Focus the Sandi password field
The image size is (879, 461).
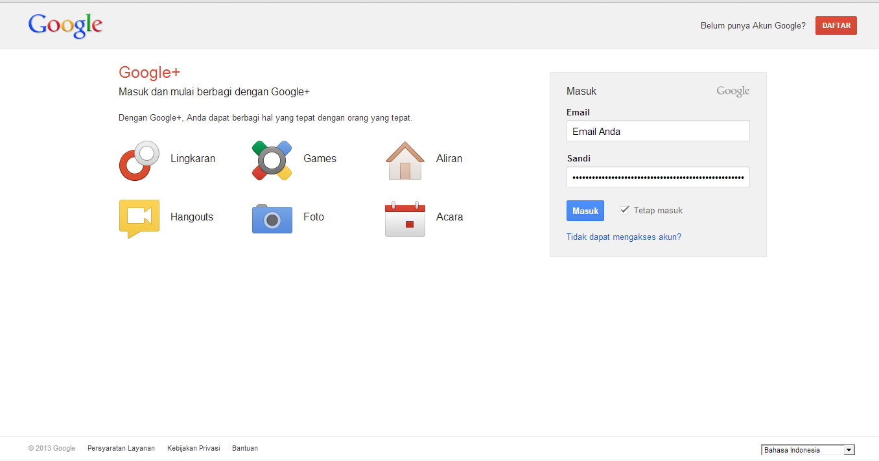click(x=658, y=177)
